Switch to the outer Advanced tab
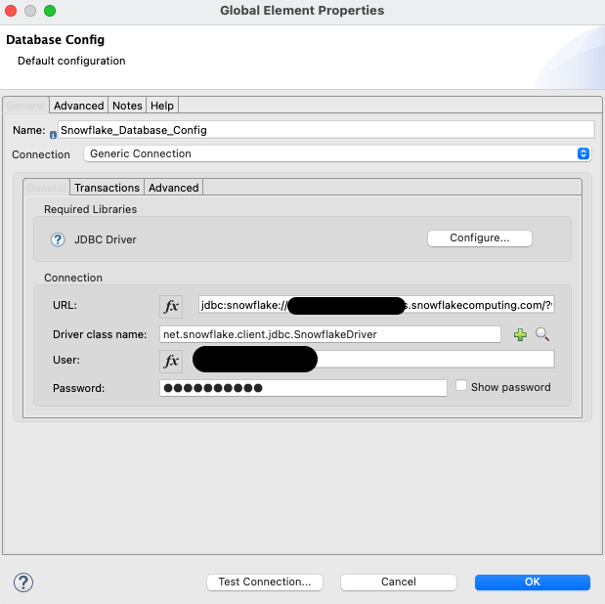This screenshot has width=605, height=604. 79,106
